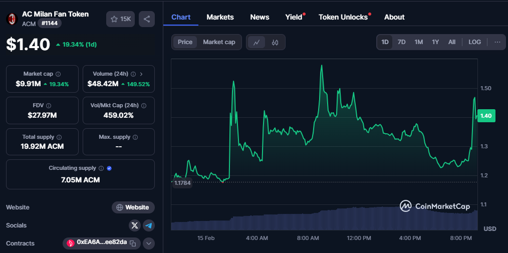Copy the contract address icon
The image size is (508, 253).
click(x=133, y=243)
